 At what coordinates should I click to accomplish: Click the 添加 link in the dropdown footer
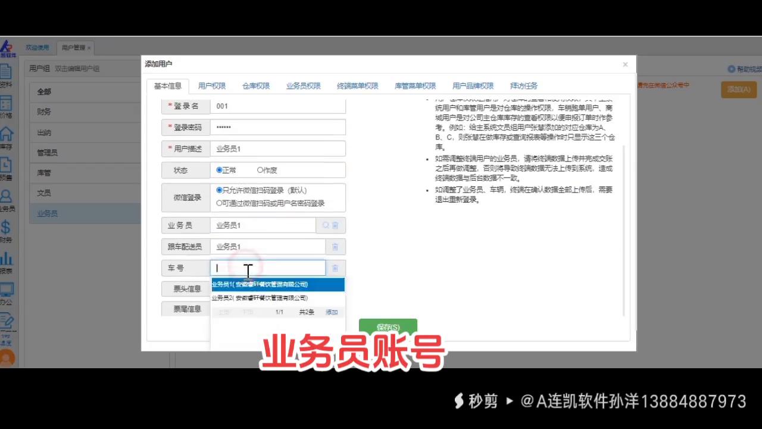click(332, 312)
